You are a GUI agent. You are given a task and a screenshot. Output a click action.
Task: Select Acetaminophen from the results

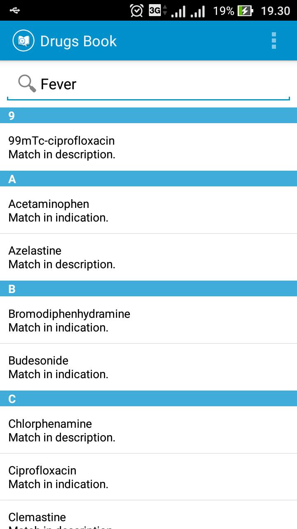point(148,210)
